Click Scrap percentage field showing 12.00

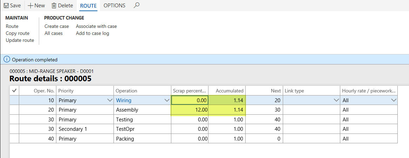coord(190,110)
